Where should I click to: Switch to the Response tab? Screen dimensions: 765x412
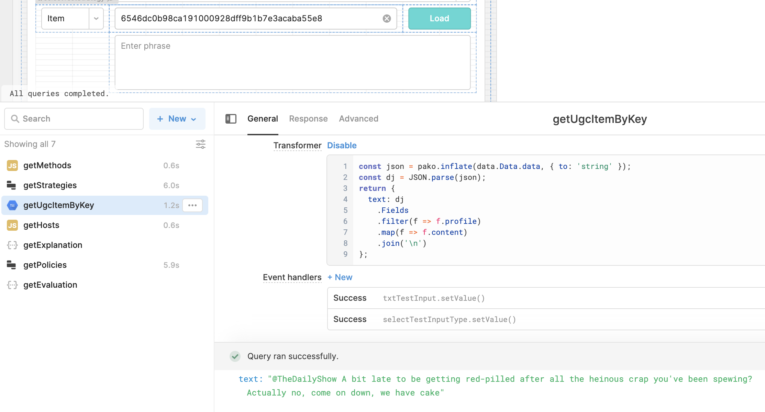click(x=308, y=118)
